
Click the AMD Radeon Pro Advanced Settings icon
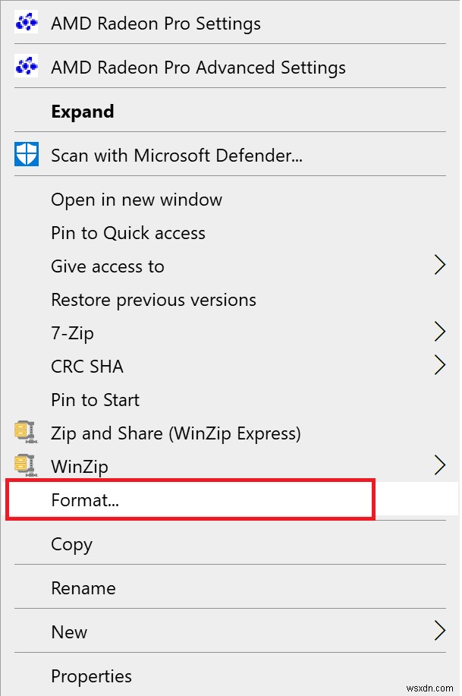(x=25, y=66)
